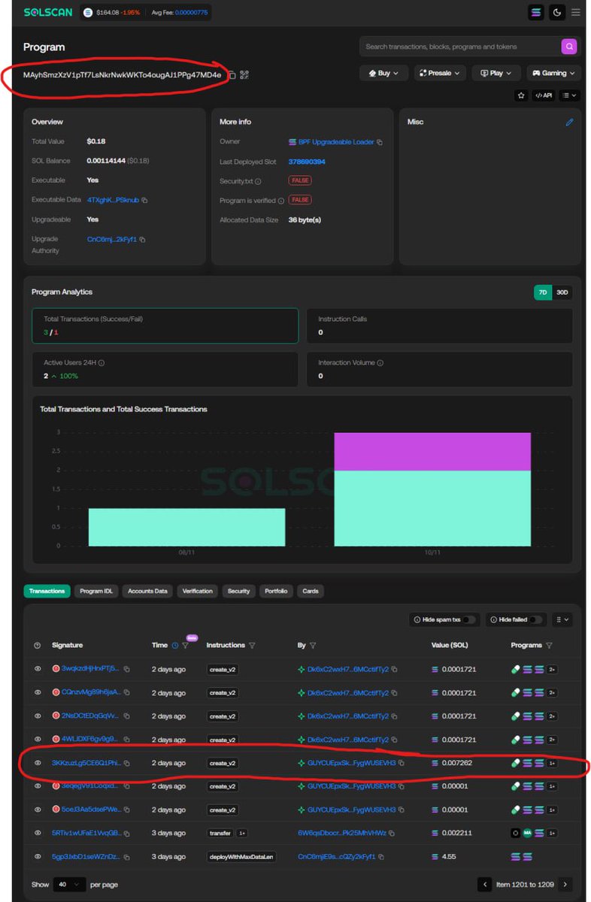This screenshot has width=591, height=902.
Task: Open the column settings dropdown beside Hide failed
Action: point(562,620)
